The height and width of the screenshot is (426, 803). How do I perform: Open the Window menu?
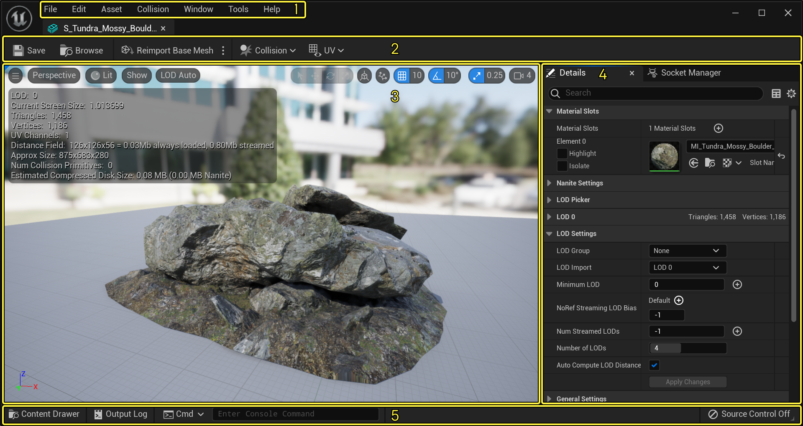click(x=199, y=9)
